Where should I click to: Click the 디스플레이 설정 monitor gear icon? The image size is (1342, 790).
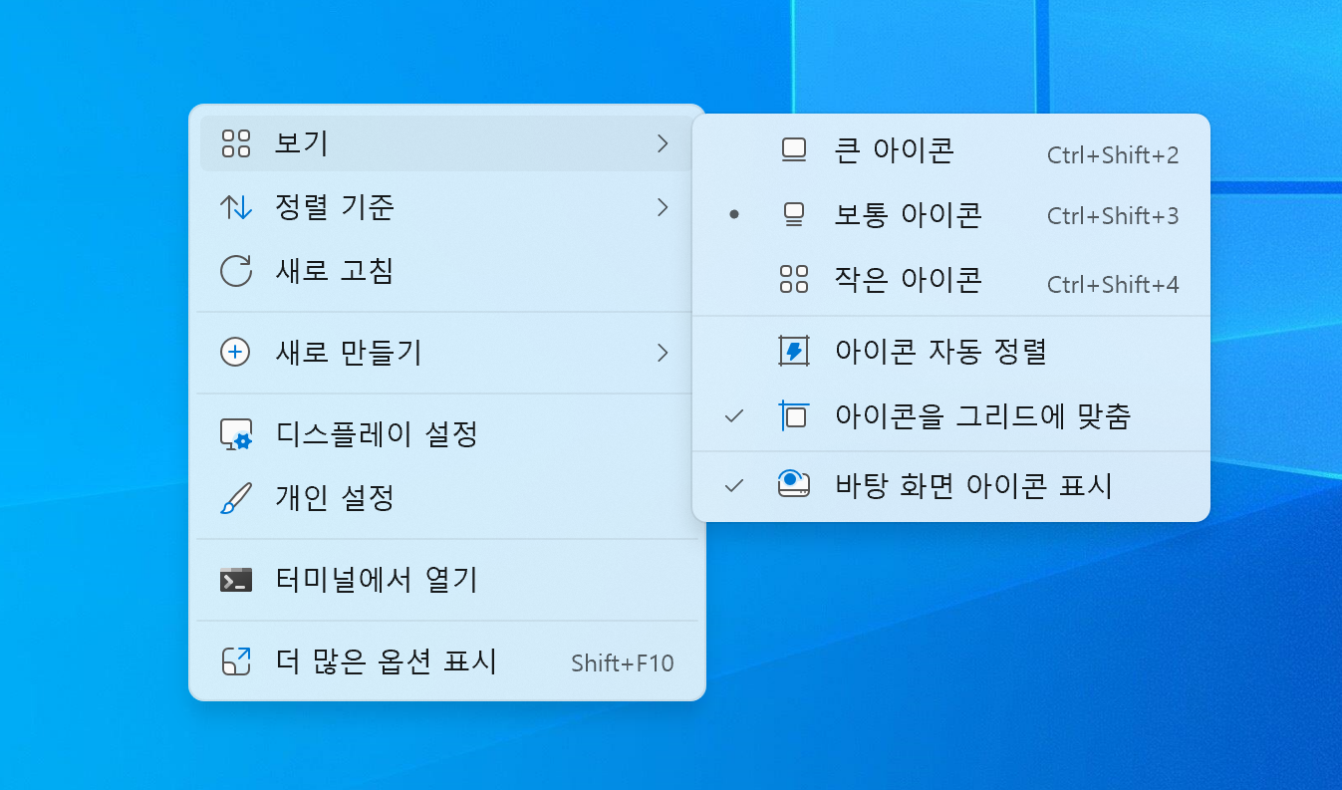(x=236, y=434)
